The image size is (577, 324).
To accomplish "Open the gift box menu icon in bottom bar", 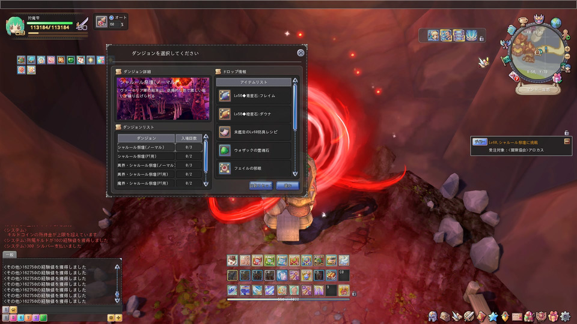I will coord(553,316).
